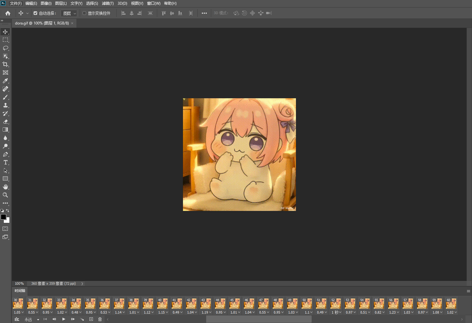
Task: Select the Frame tool
Action: click(5, 73)
